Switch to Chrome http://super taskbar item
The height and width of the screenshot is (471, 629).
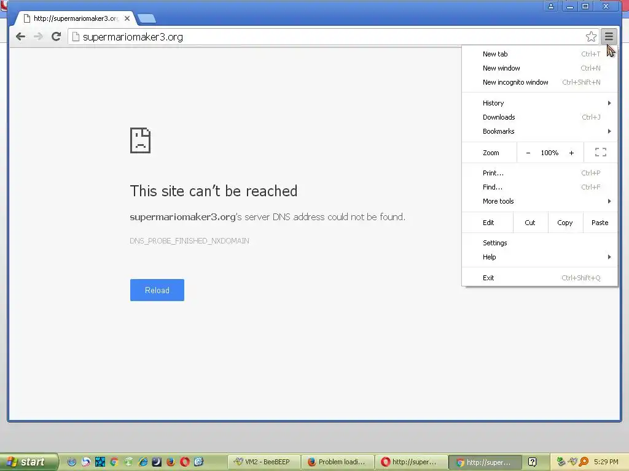485,462
